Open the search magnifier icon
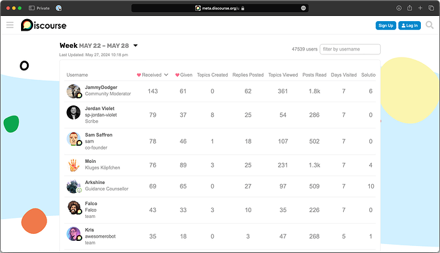The height and width of the screenshot is (253, 440). (429, 25)
